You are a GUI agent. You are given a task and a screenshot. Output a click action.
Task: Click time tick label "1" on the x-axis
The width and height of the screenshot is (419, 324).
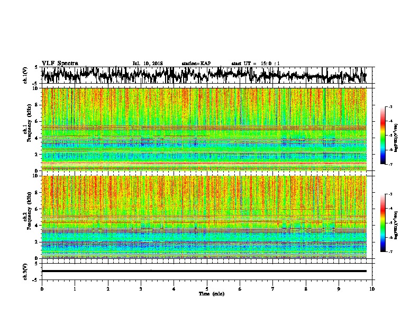coord(75,289)
